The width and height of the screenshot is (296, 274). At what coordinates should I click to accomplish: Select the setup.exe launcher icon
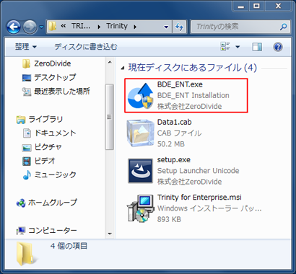coord(141,171)
